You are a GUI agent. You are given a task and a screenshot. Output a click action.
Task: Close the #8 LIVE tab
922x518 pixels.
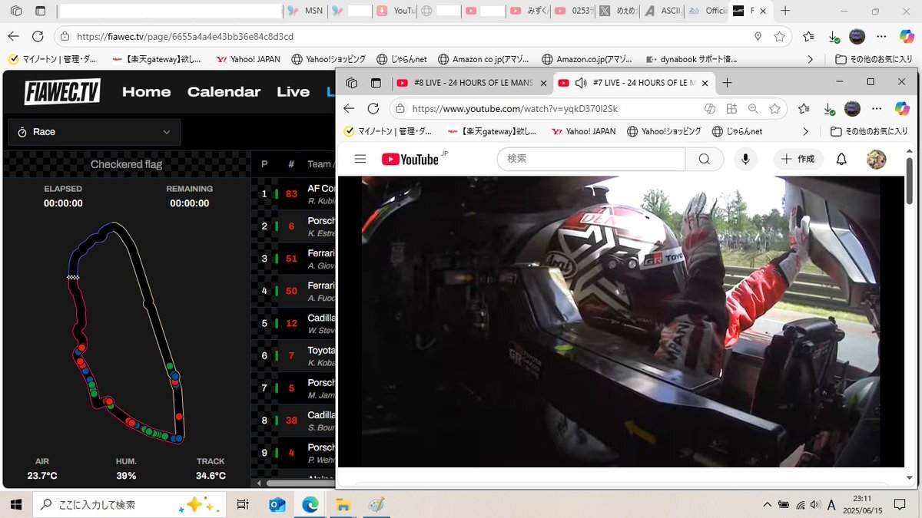click(543, 83)
